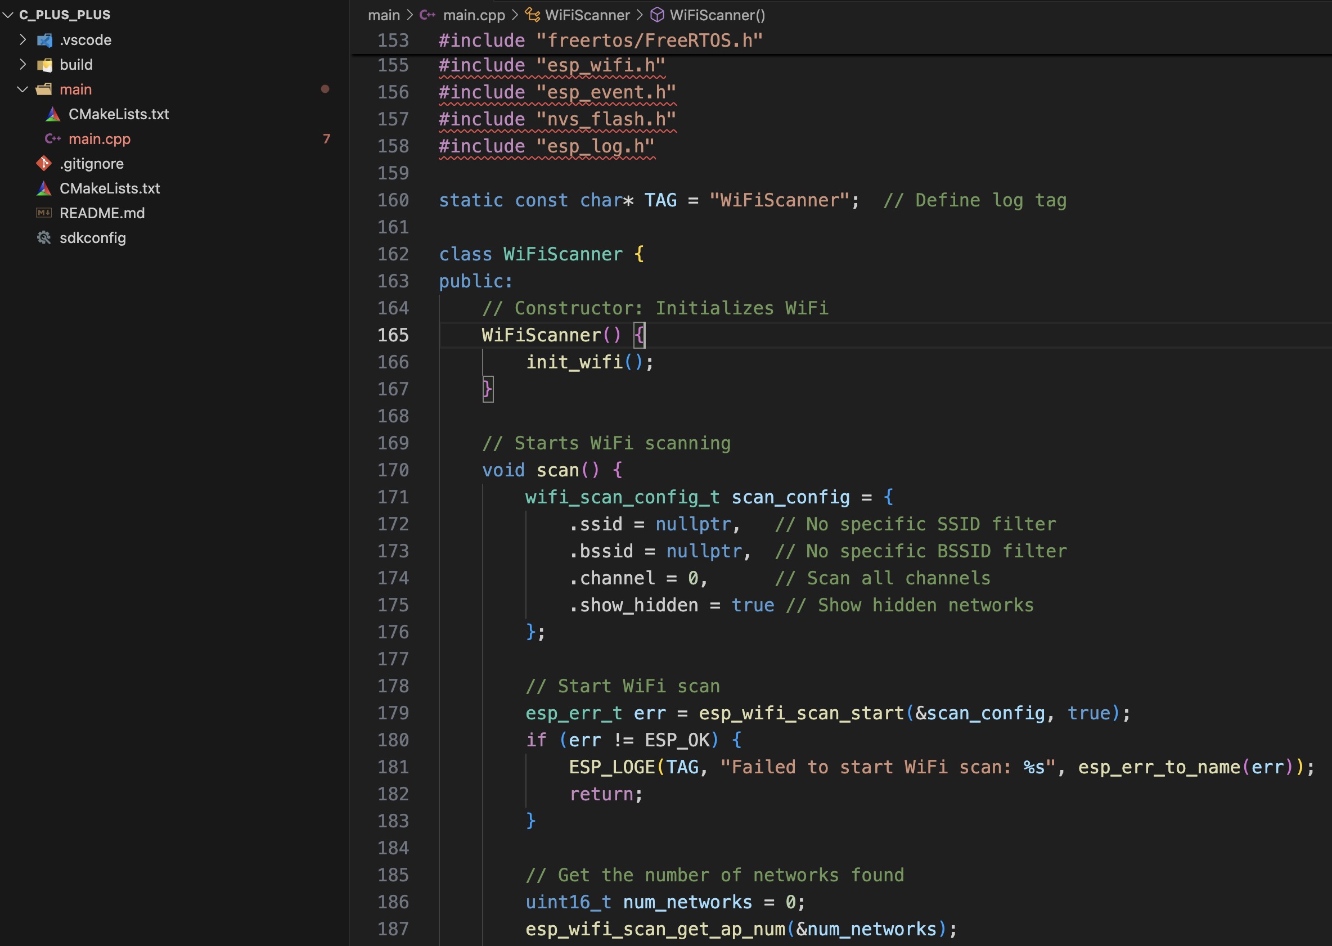The image size is (1332, 946).
Task: Click wifi_scan_config_t type on line 171
Action: click(x=623, y=497)
